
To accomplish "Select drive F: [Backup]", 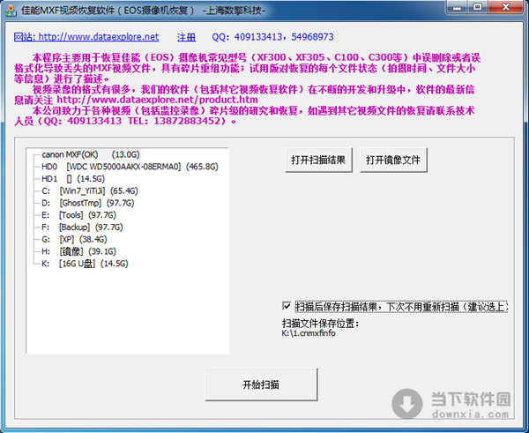I will click(82, 228).
